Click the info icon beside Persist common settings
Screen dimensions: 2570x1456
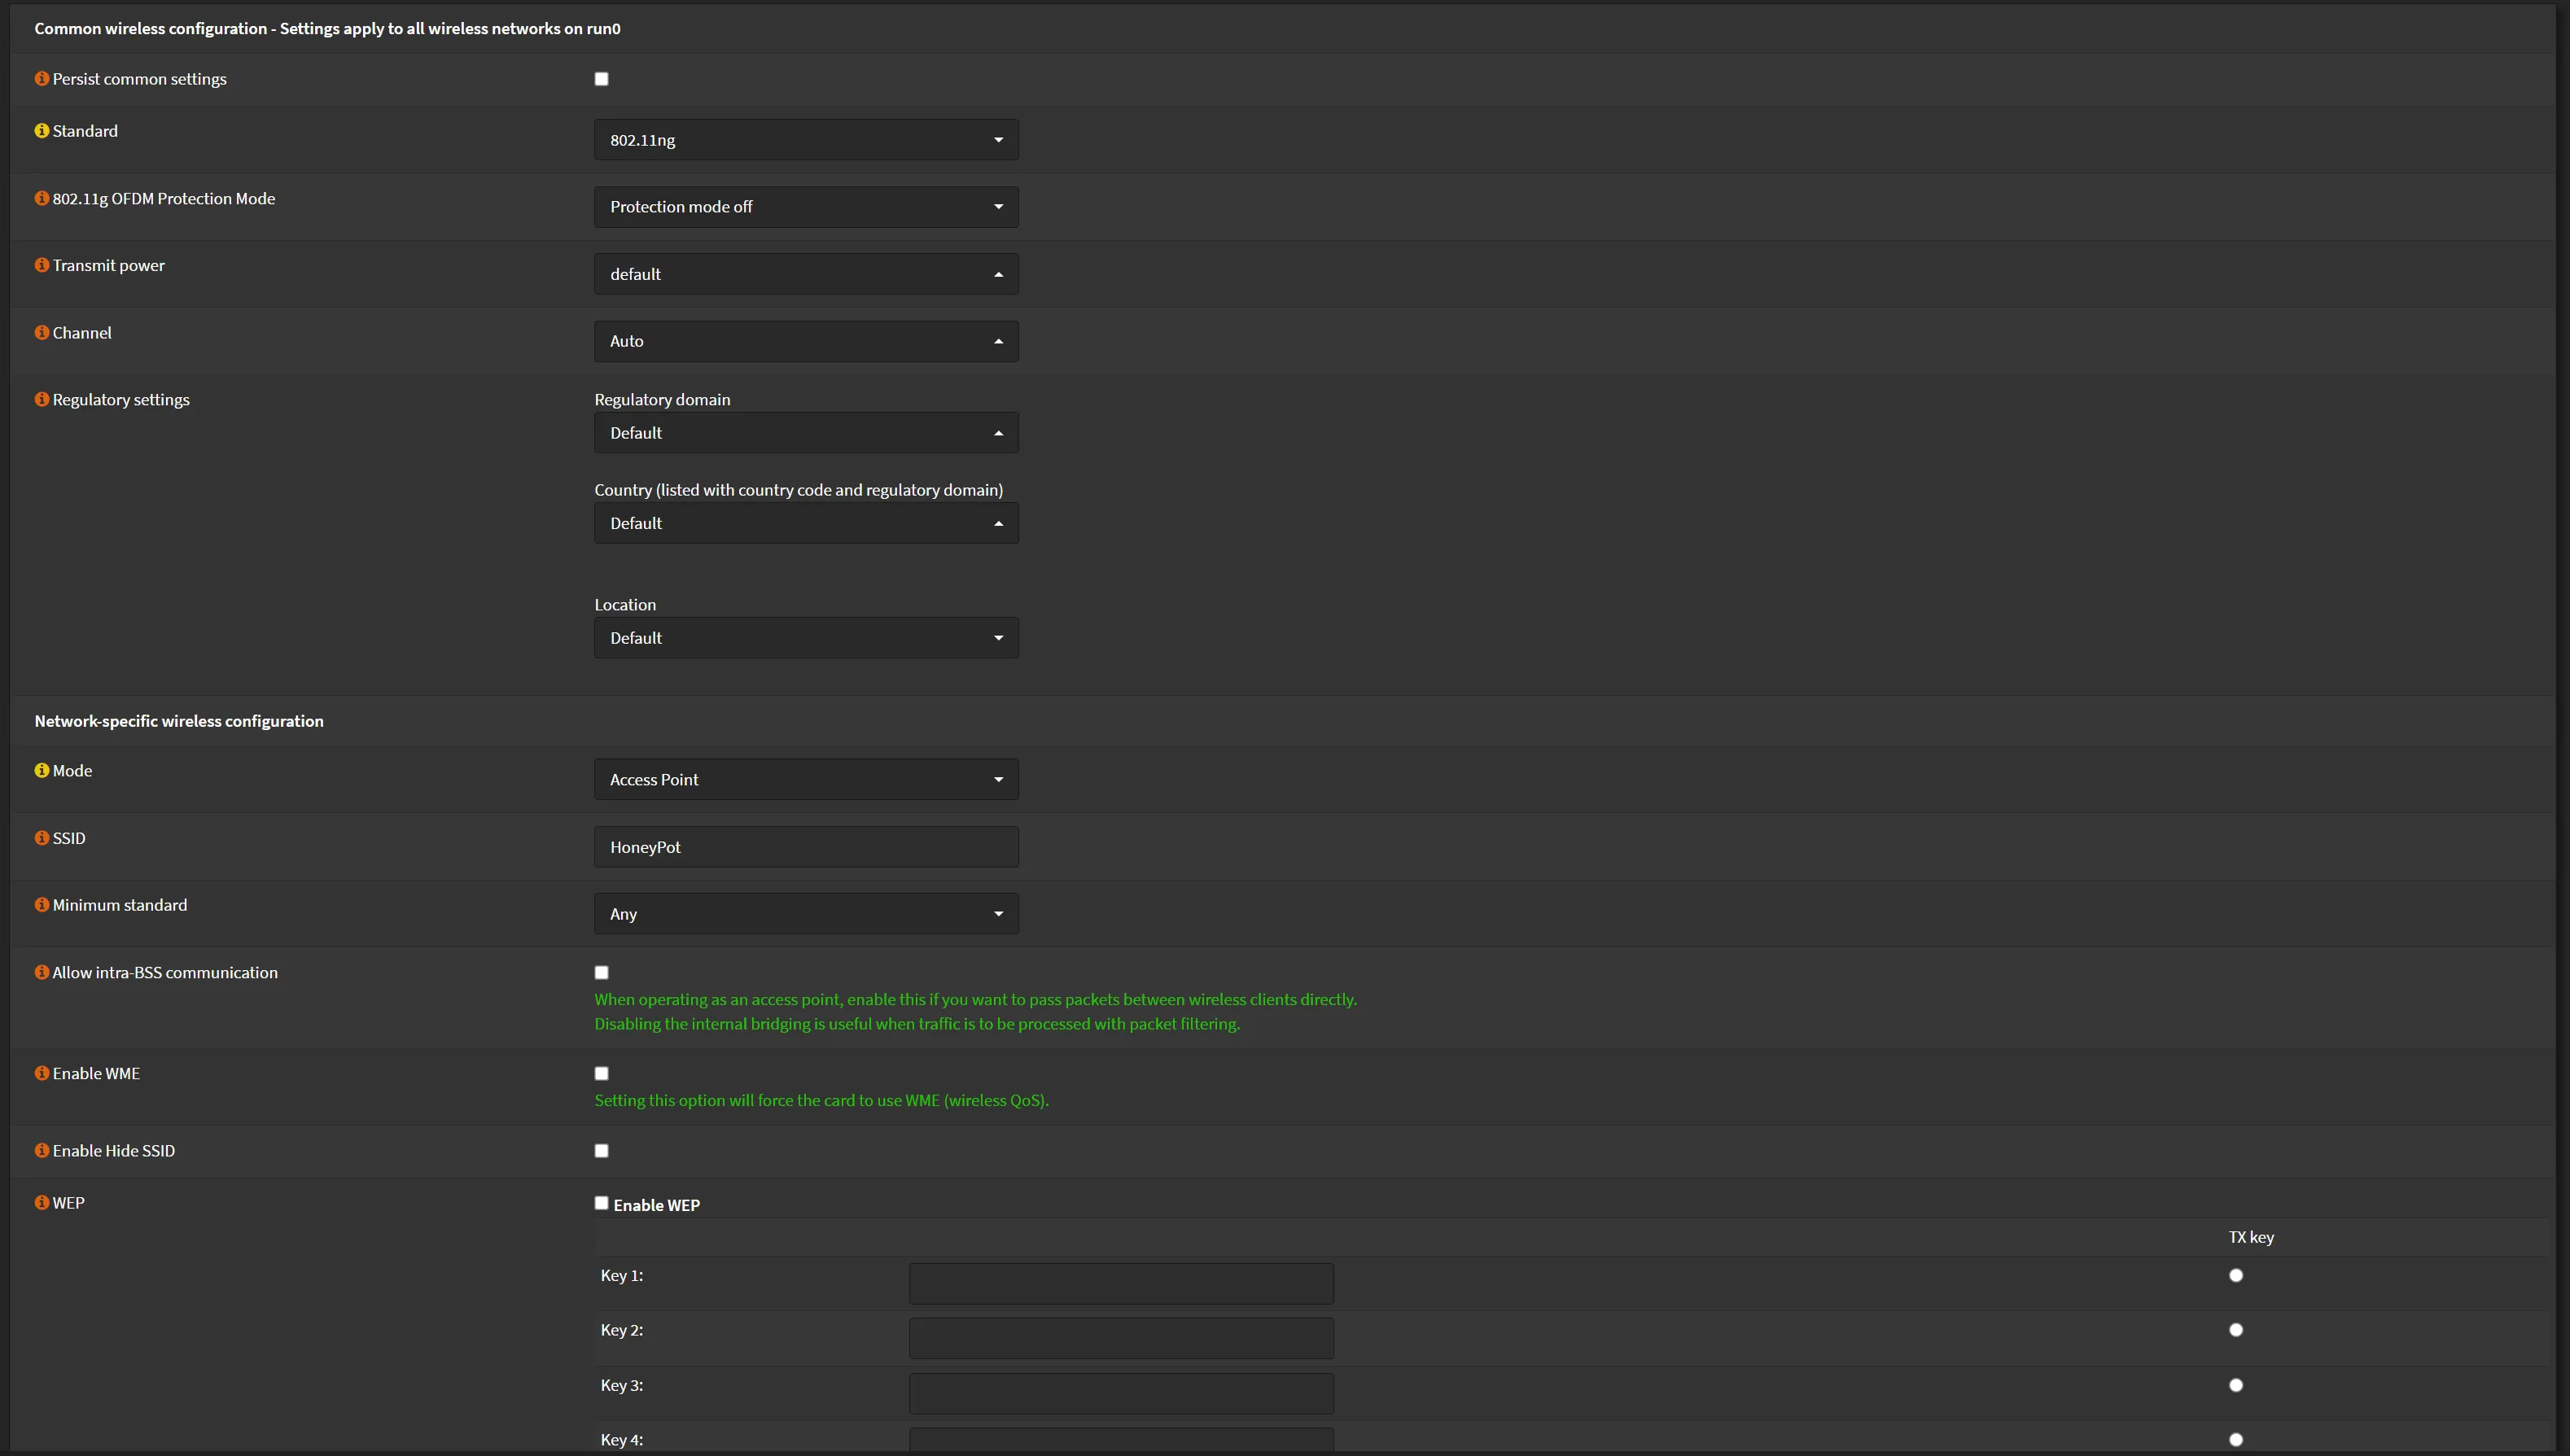pos(41,79)
